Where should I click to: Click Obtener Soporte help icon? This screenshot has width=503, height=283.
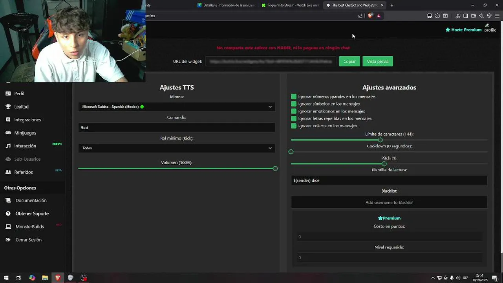click(8, 213)
